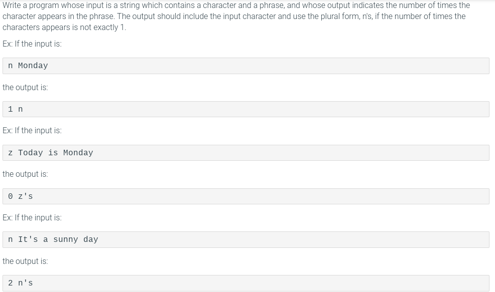The width and height of the screenshot is (495, 292).
Task: Select the "1 n" output example box
Action: pos(246,109)
